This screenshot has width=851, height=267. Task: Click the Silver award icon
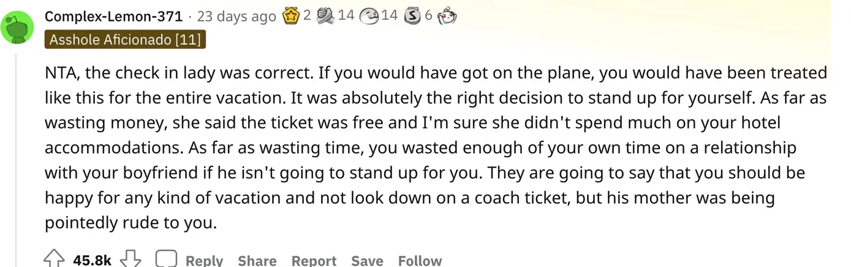click(x=414, y=17)
